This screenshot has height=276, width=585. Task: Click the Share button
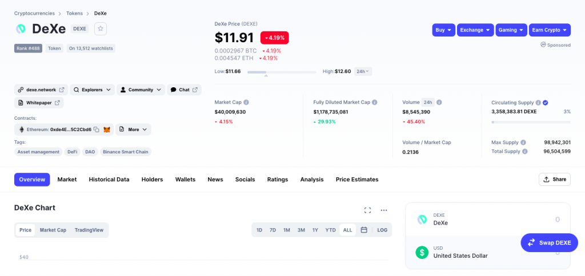click(554, 179)
